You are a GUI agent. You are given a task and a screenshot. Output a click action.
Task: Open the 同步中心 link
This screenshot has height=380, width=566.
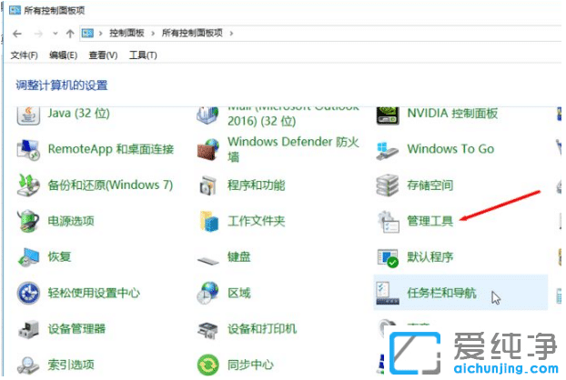(x=250, y=365)
